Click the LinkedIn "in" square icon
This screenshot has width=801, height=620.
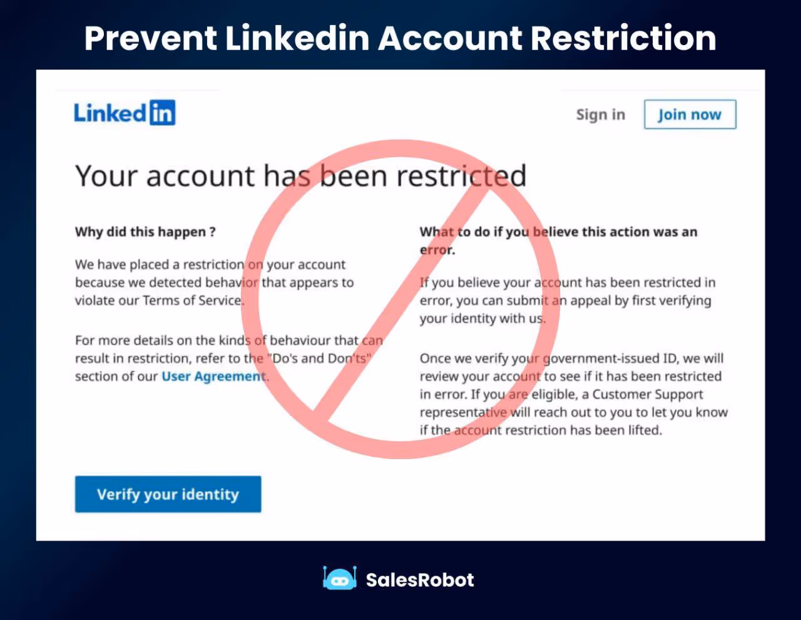[163, 113]
